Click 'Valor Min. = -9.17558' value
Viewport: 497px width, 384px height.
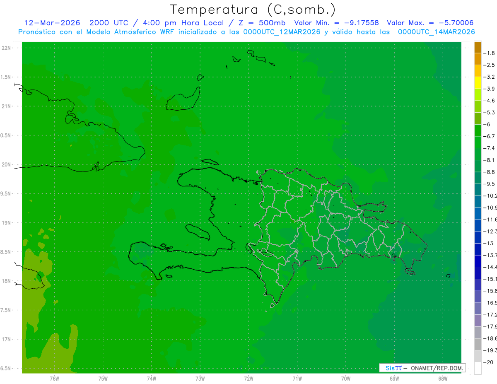(x=336, y=23)
